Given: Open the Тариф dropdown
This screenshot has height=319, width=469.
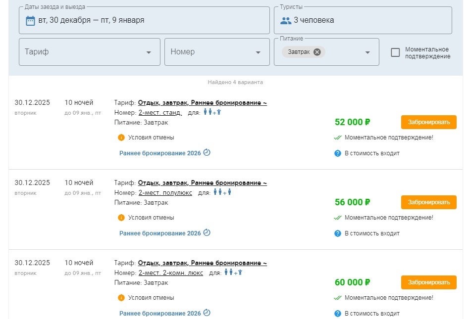Looking at the screenshot, I should tap(90, 52).
